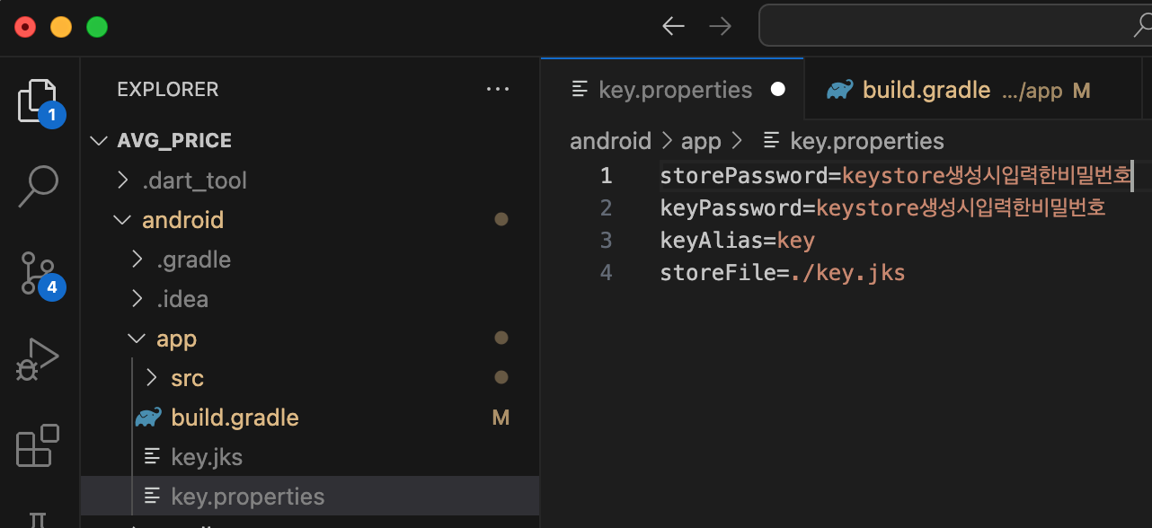Click the android breadcrumb segment
Screen dimensions: 1152x528
[x=610, y=141]
